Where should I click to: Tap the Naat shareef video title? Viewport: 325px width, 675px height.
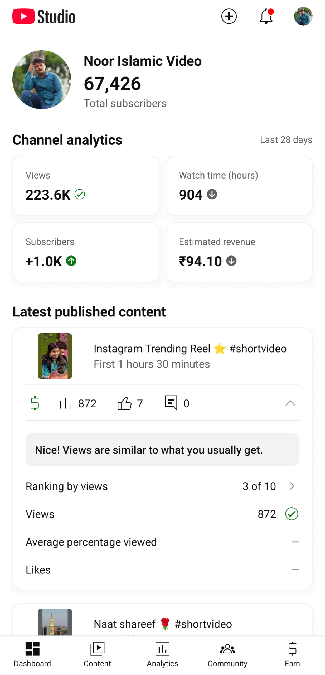tap(163, 624)
